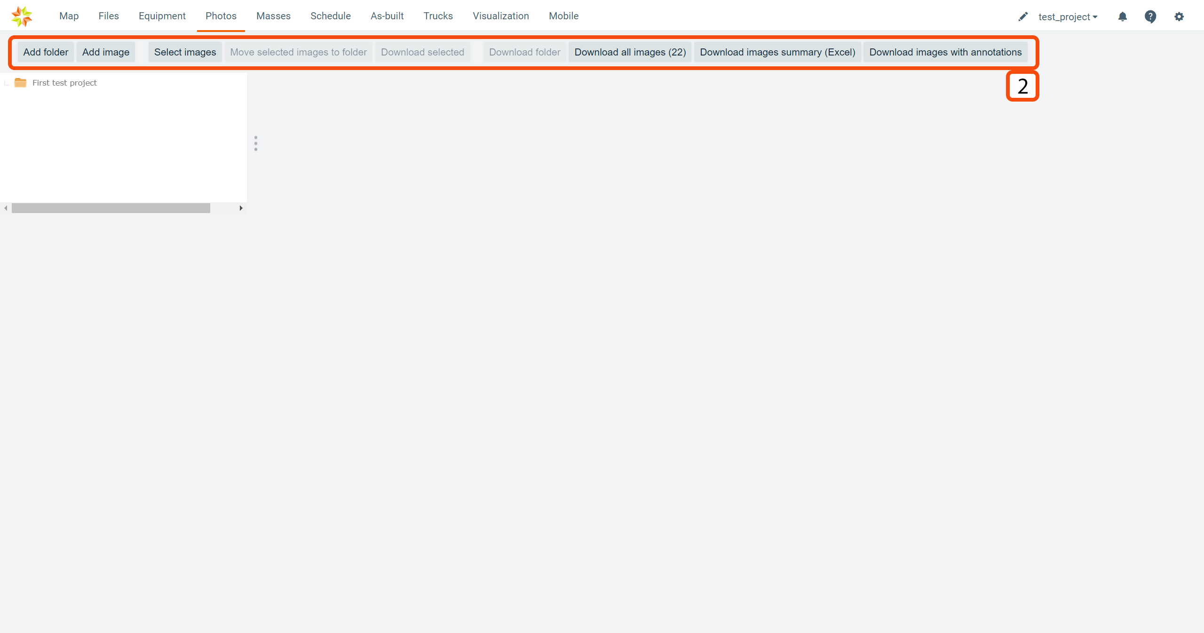Expand the First test project tree node

(7, 83)
